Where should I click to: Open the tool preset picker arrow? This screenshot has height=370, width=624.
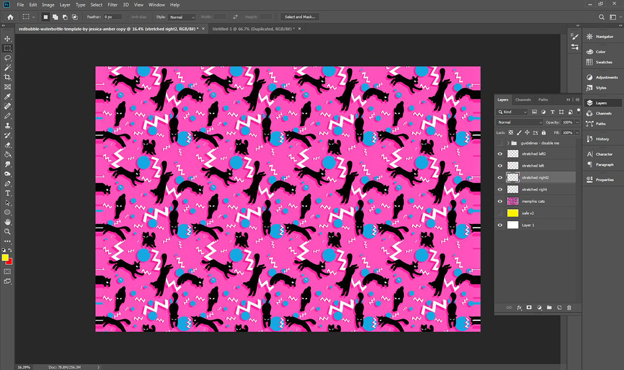(33, 17)
